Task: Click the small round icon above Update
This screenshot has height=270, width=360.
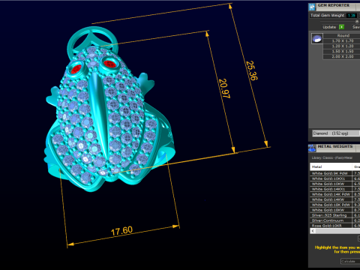Action: pos(357,22)
